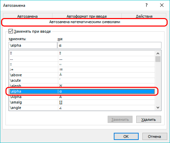Switch to the Автозамена tab

click(x=28, y=16)
